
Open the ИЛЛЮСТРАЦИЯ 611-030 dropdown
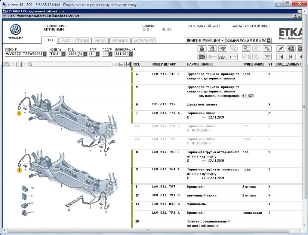131,54
